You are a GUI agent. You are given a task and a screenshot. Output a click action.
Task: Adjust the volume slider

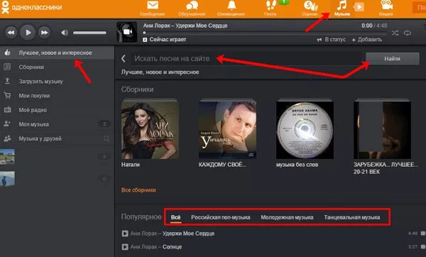pyautogui.click(x=89, y=33)
